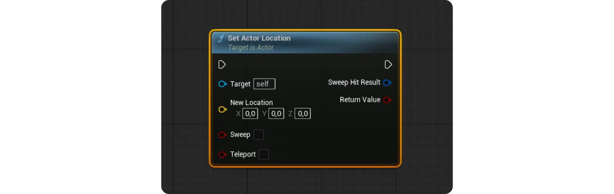Click the Target is Actor subtitle text
The image size is (614, 194).
click(x=251, y=48)
